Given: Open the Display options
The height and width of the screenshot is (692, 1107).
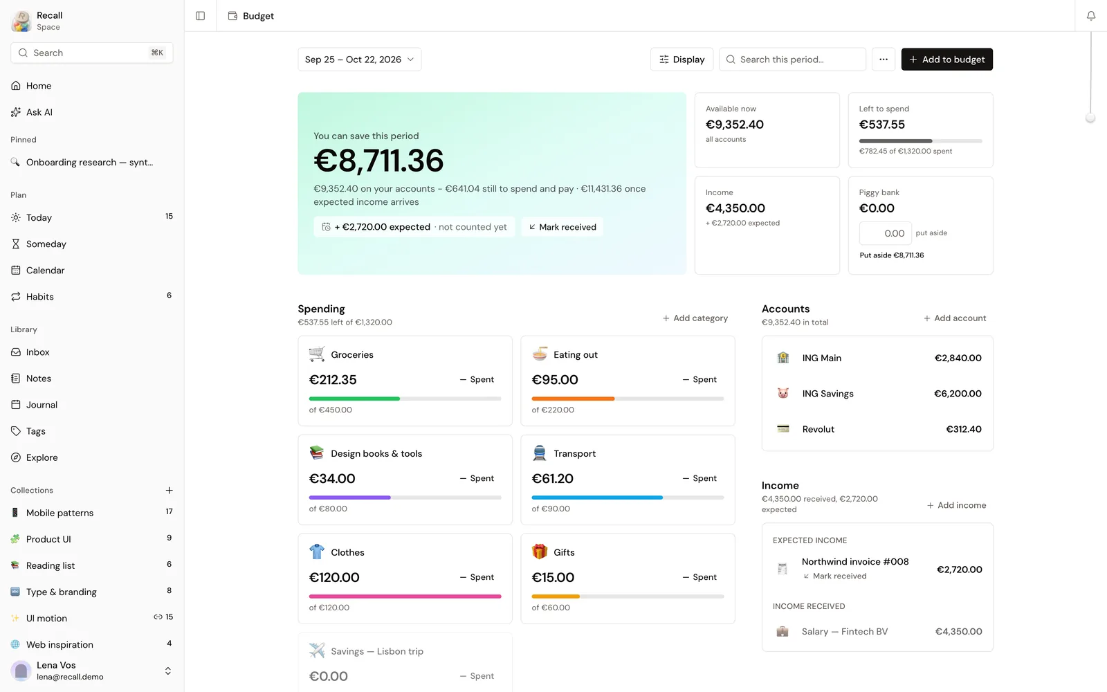Looking at the screenshot, I should (x=681, y=60).
